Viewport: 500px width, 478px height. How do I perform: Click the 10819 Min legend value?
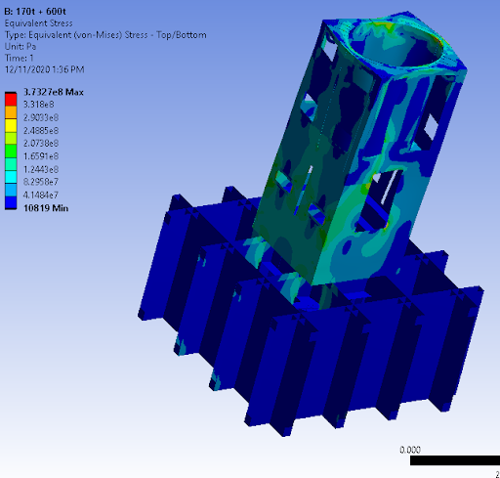click(x=46, y=208)
